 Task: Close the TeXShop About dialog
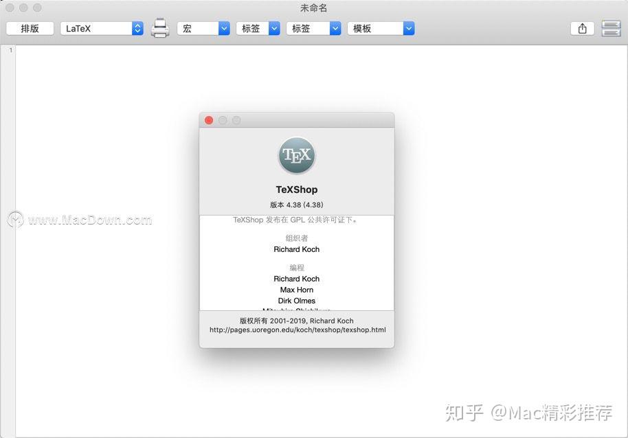(x=209, y=120)
